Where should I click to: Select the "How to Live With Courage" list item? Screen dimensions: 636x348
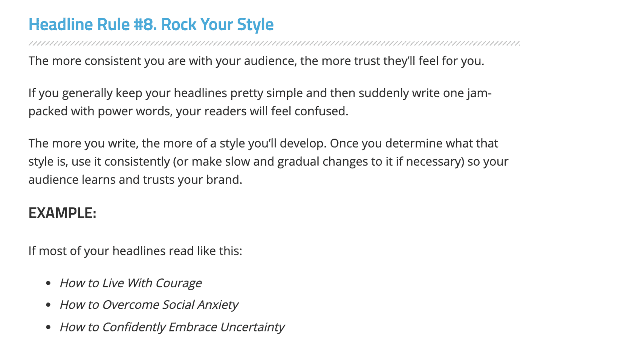tap(130, 283)
